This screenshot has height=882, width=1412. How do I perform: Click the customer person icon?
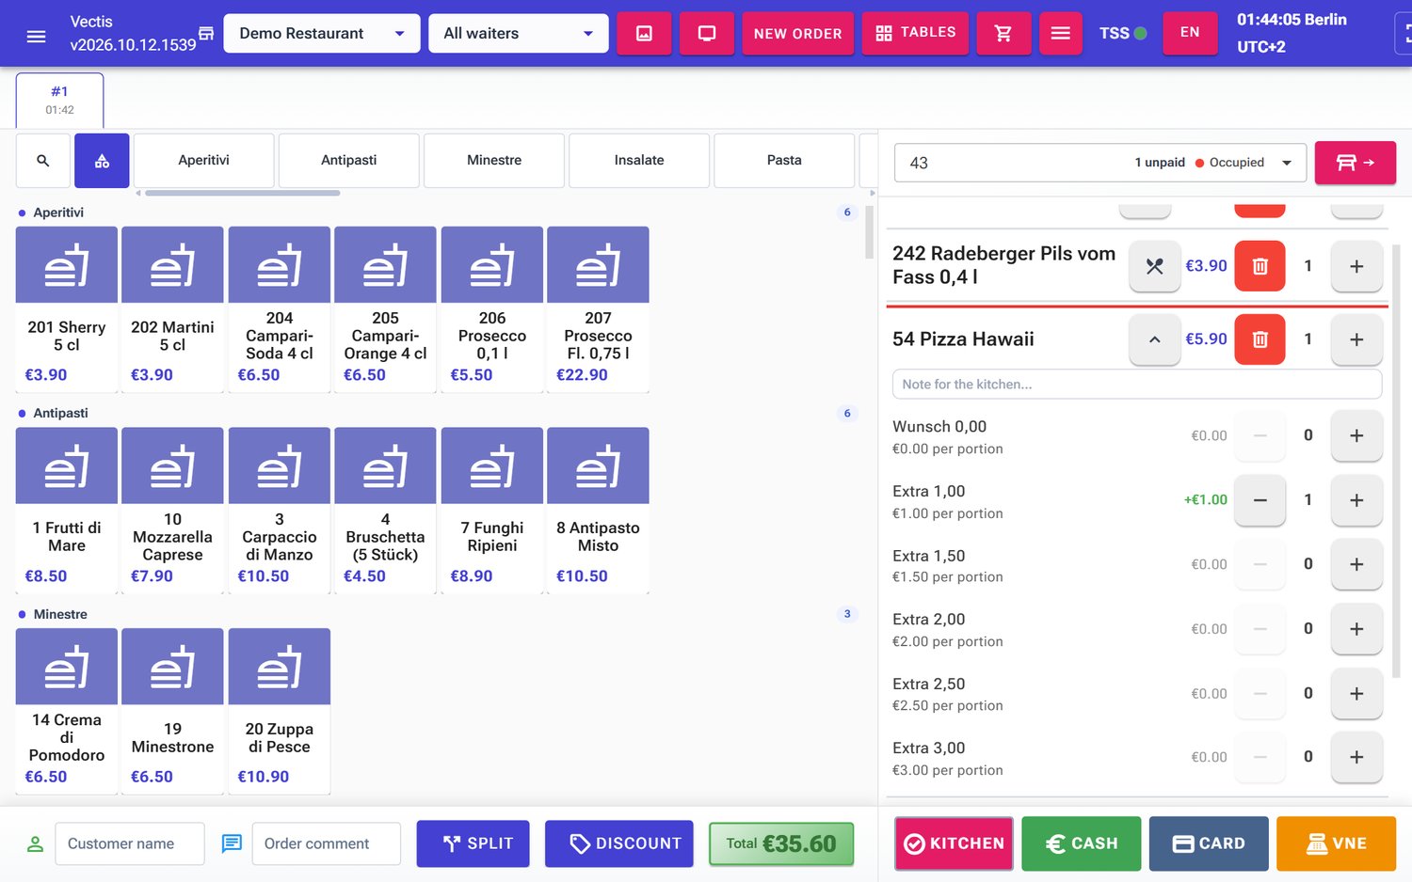[x=36, y=843]
